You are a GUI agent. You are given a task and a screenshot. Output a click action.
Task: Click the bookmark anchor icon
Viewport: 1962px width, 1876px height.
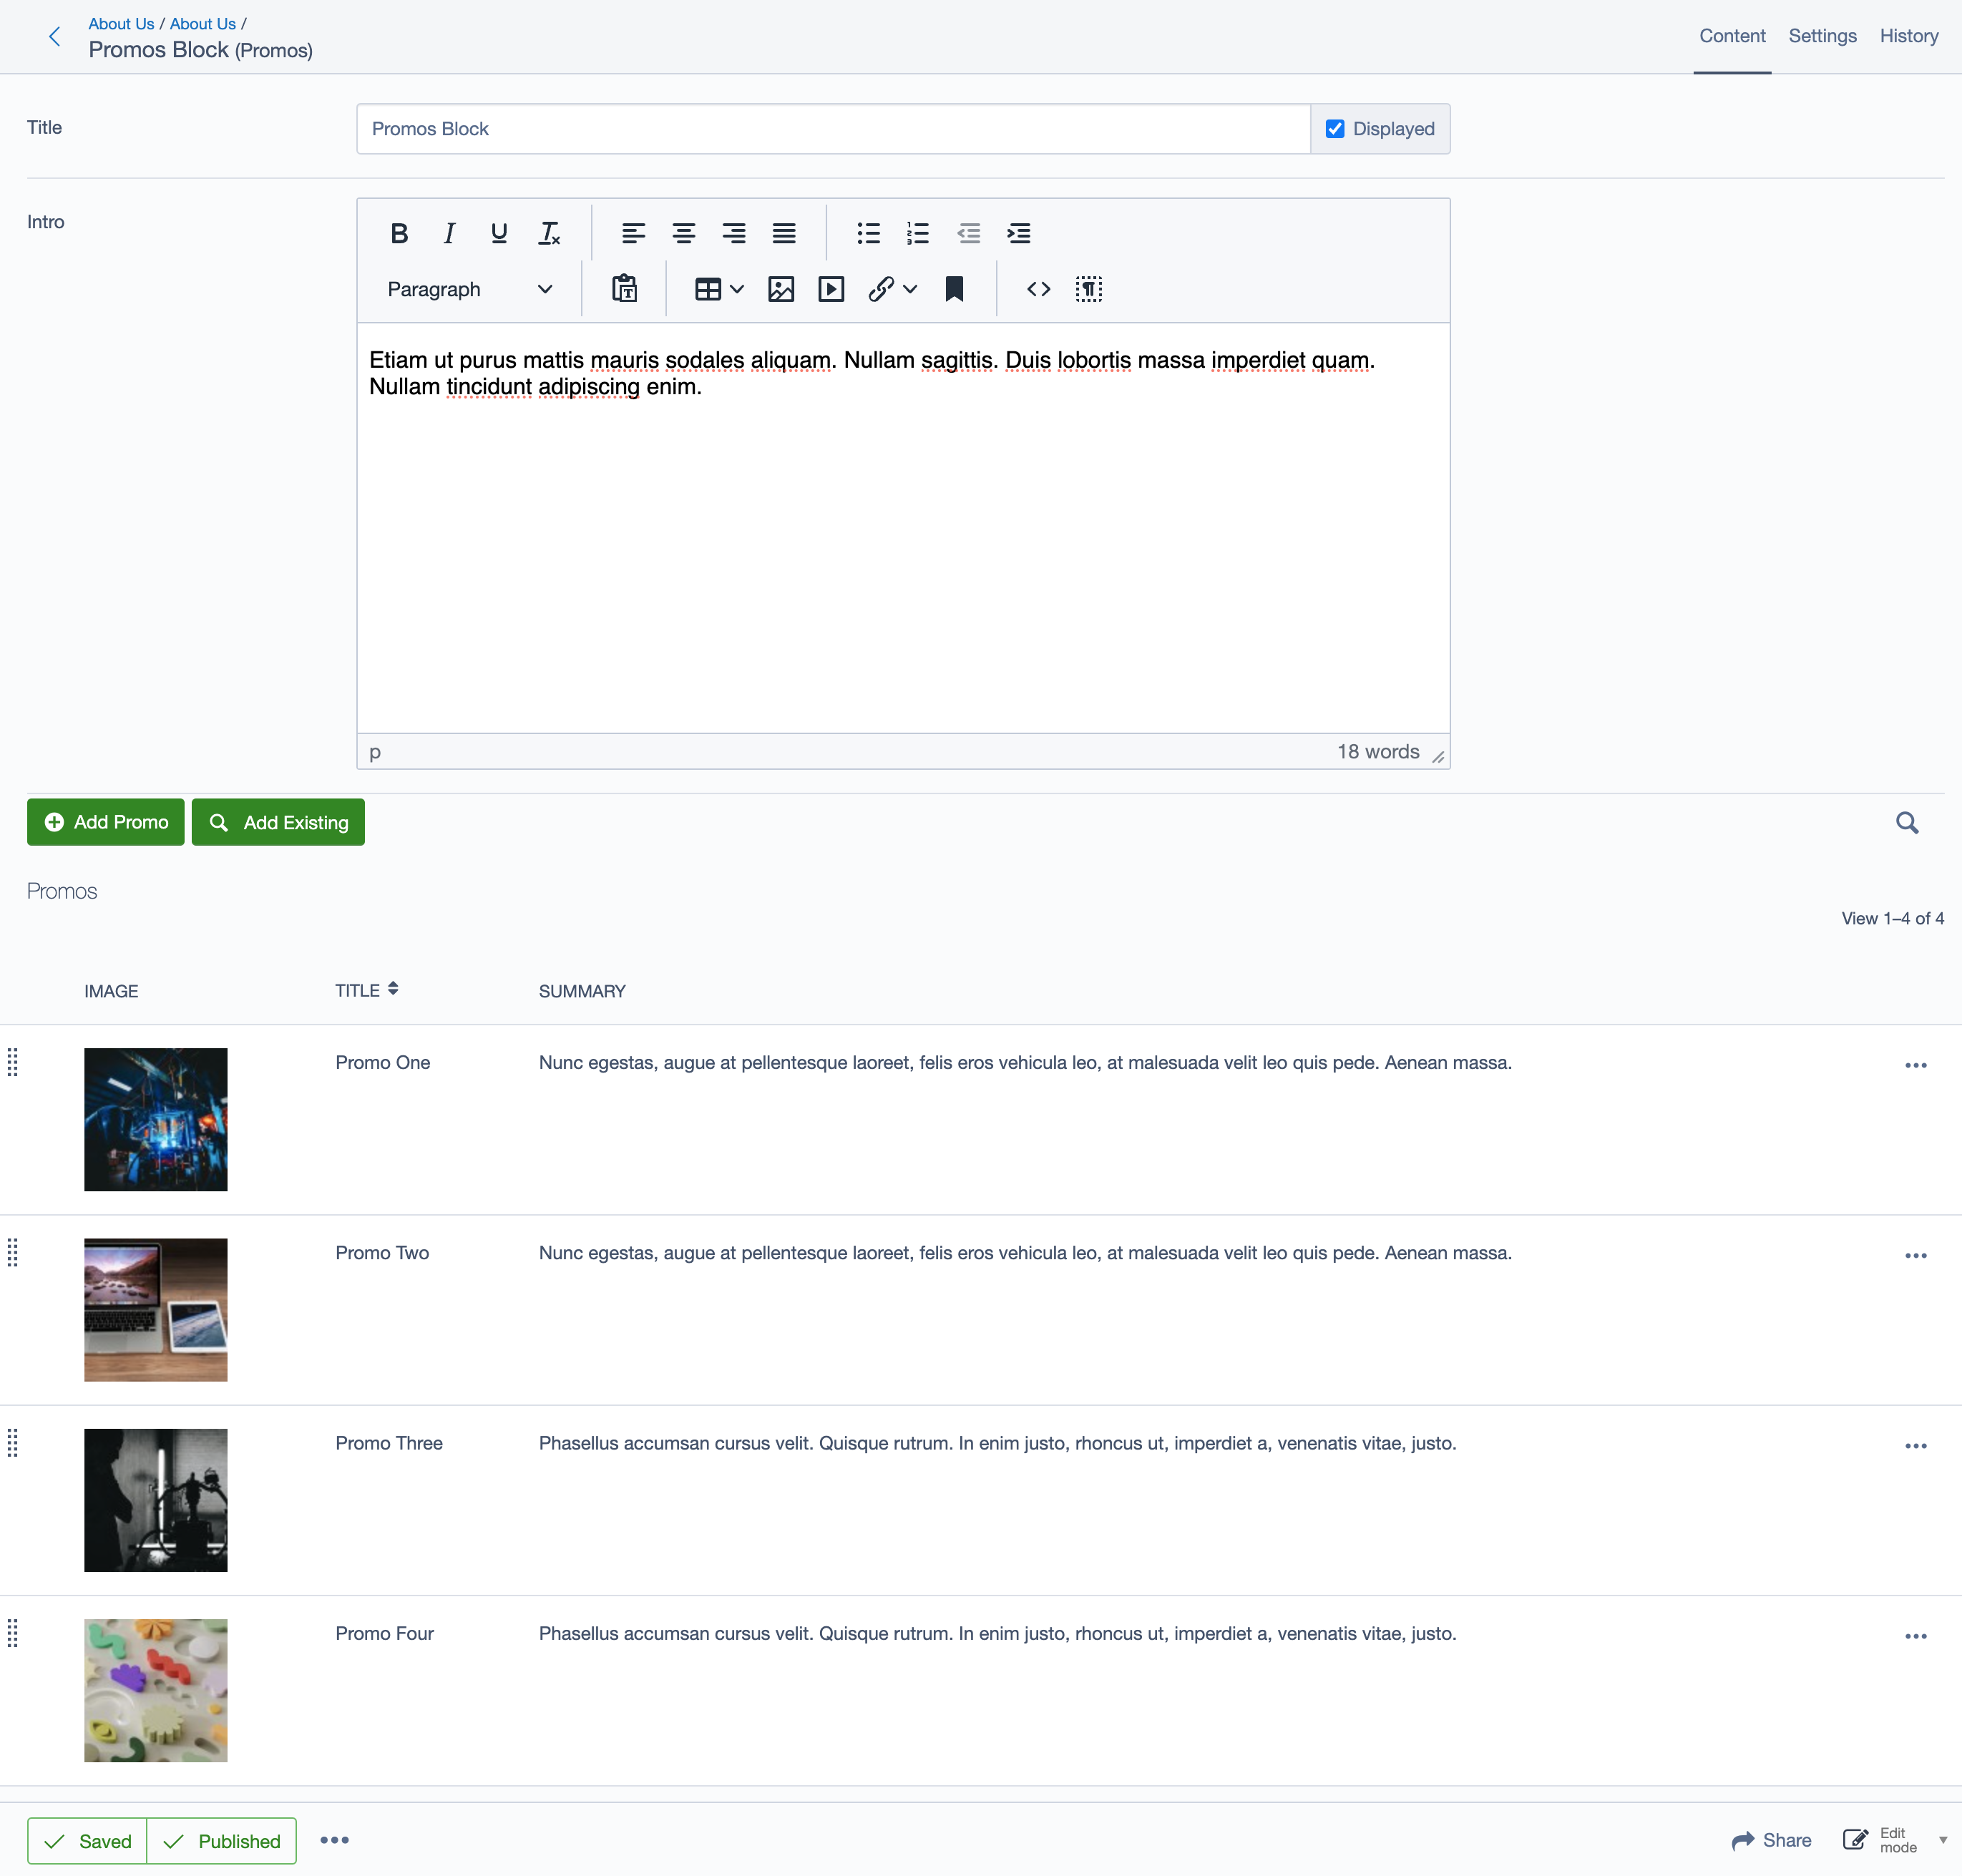(954, 289)
